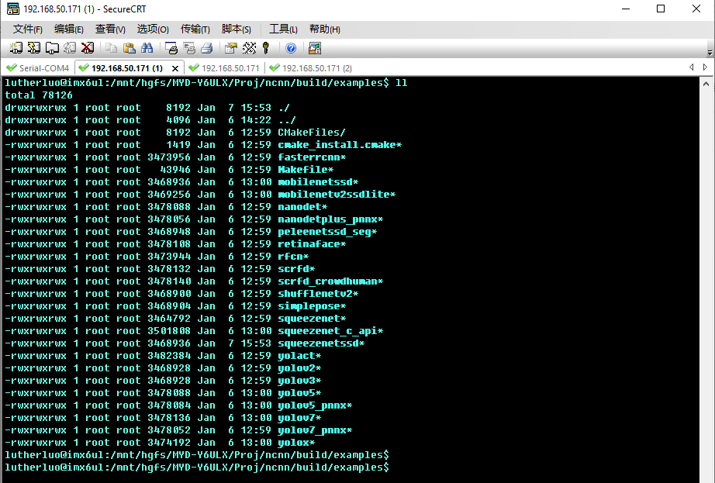Switch to the 192.168.50.171 (2) tab

point(311,68)
